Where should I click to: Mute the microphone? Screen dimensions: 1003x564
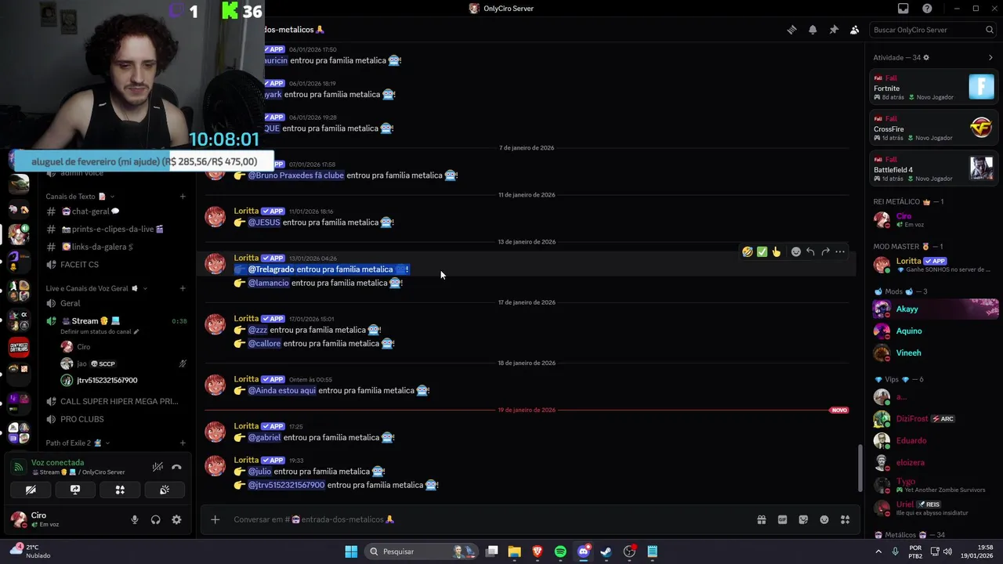[x=135, y=519]
